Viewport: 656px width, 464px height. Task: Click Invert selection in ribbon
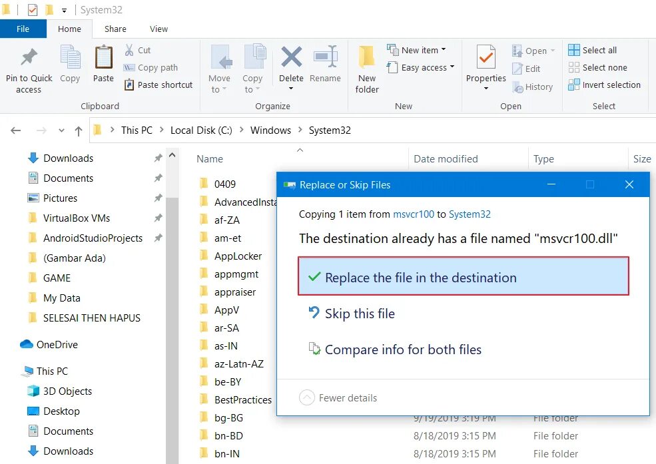604,85
